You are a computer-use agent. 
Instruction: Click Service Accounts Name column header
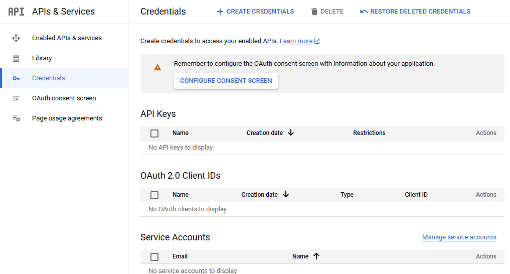click(x=300, y=256)
